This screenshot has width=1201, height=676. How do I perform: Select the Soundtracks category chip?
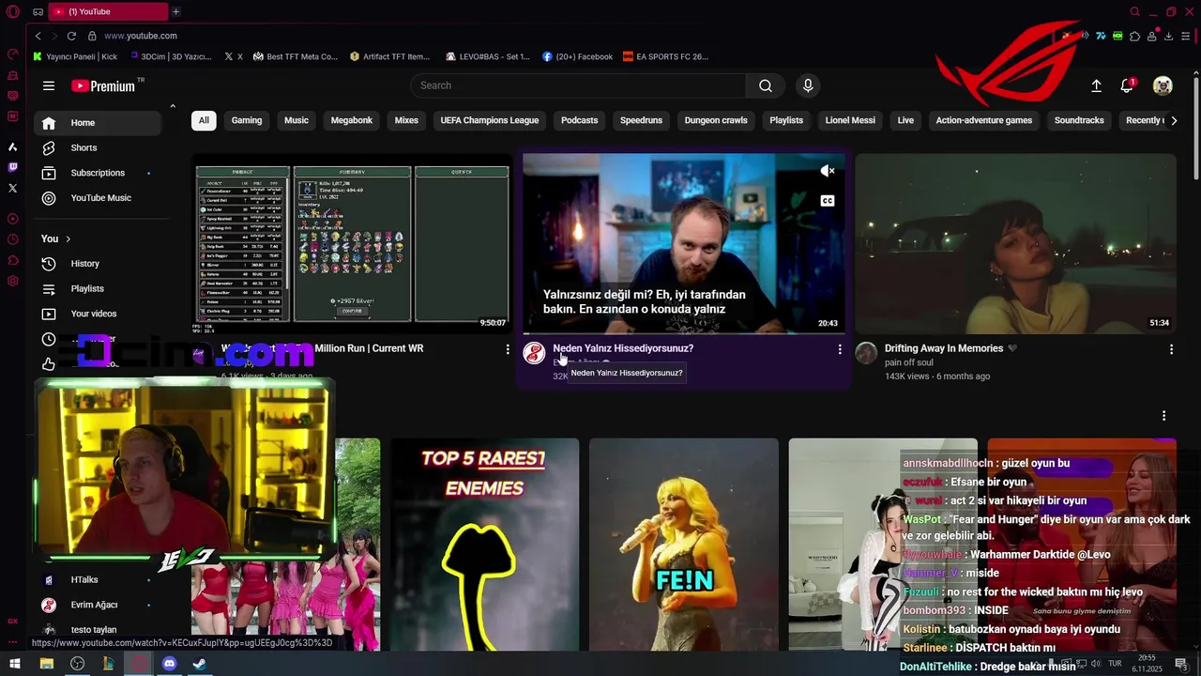coord(1079,120)
